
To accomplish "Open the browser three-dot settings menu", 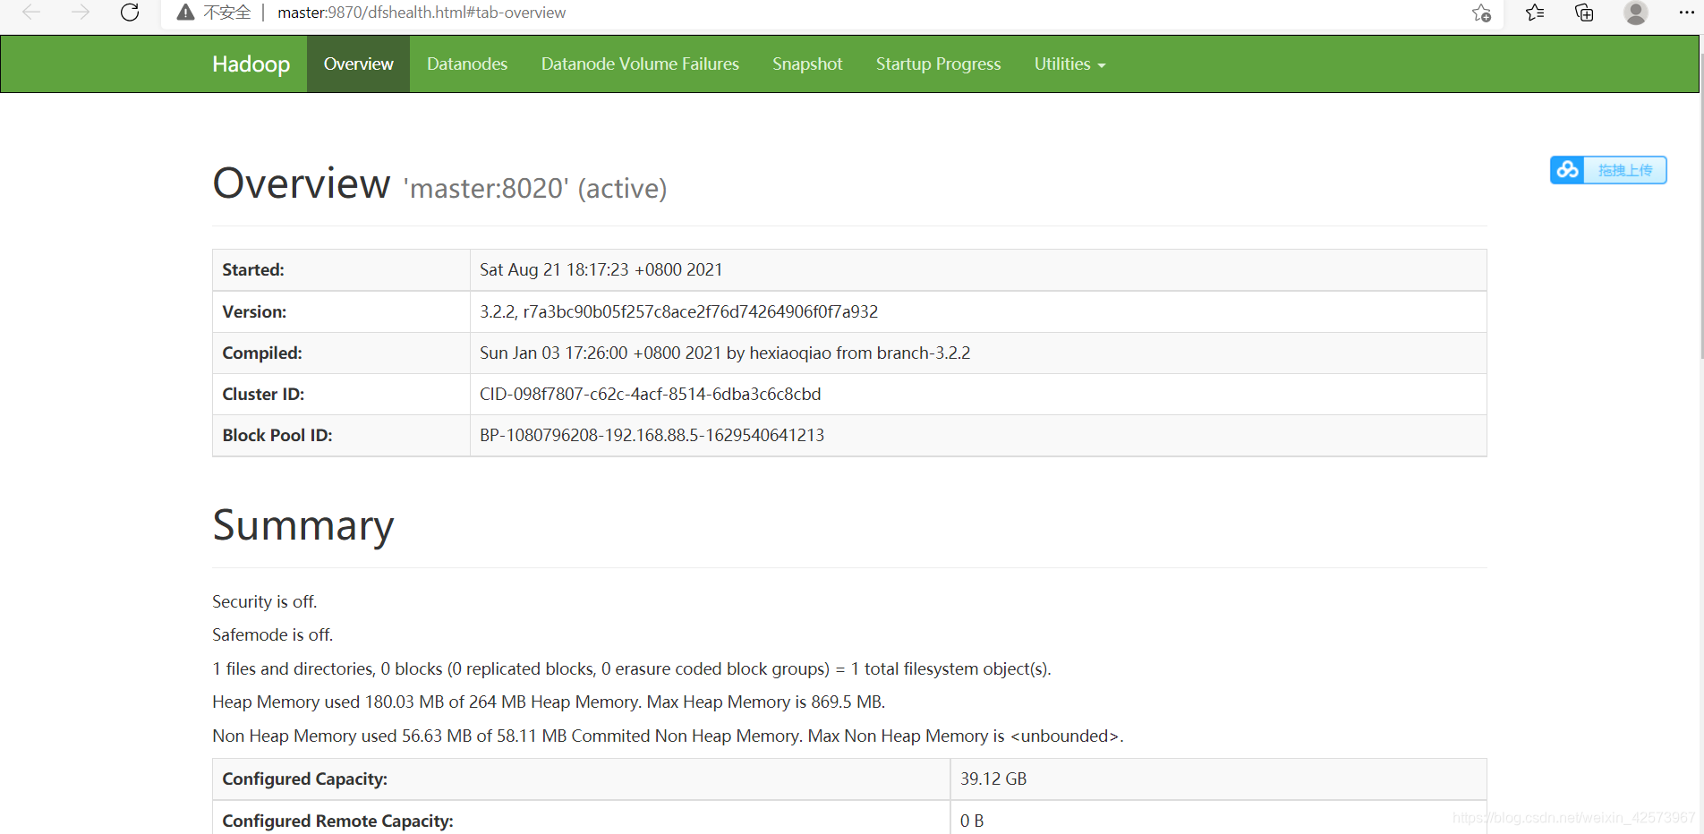I will point(1686,13).
